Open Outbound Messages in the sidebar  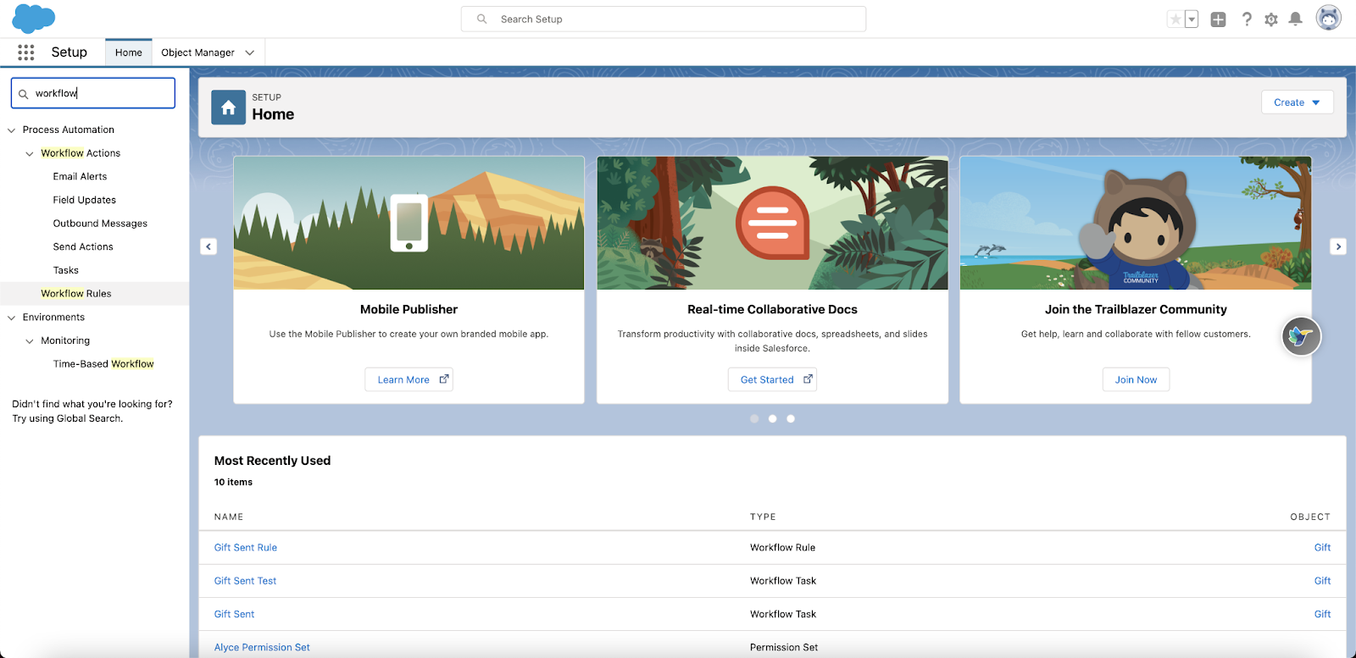100,224
